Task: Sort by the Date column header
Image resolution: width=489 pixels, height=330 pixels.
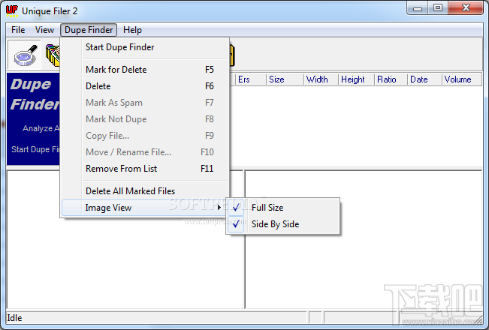Action: point(424,79)
